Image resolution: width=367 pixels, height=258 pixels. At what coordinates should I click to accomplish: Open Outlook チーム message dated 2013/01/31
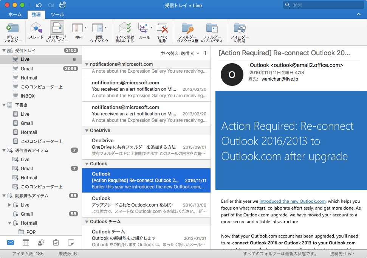pos(146,238)
